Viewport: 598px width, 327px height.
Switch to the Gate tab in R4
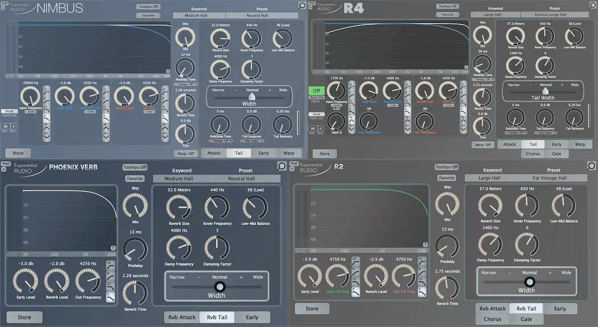[556, 154]
